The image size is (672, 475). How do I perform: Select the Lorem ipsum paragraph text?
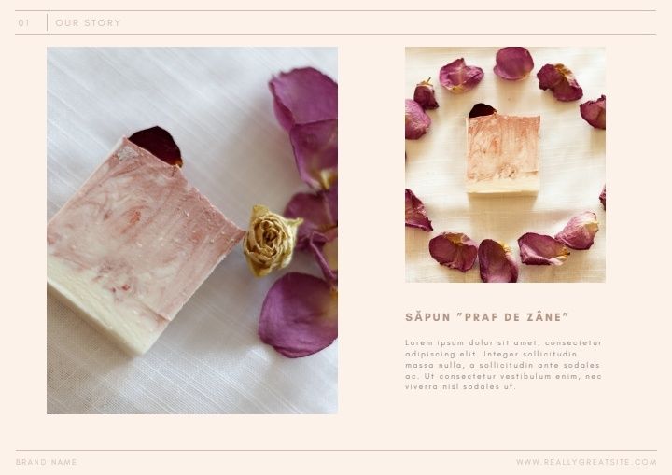504,365
